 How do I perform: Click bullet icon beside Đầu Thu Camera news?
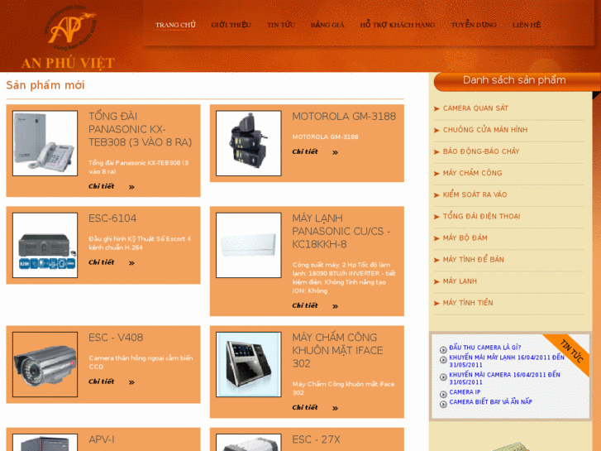443,350
